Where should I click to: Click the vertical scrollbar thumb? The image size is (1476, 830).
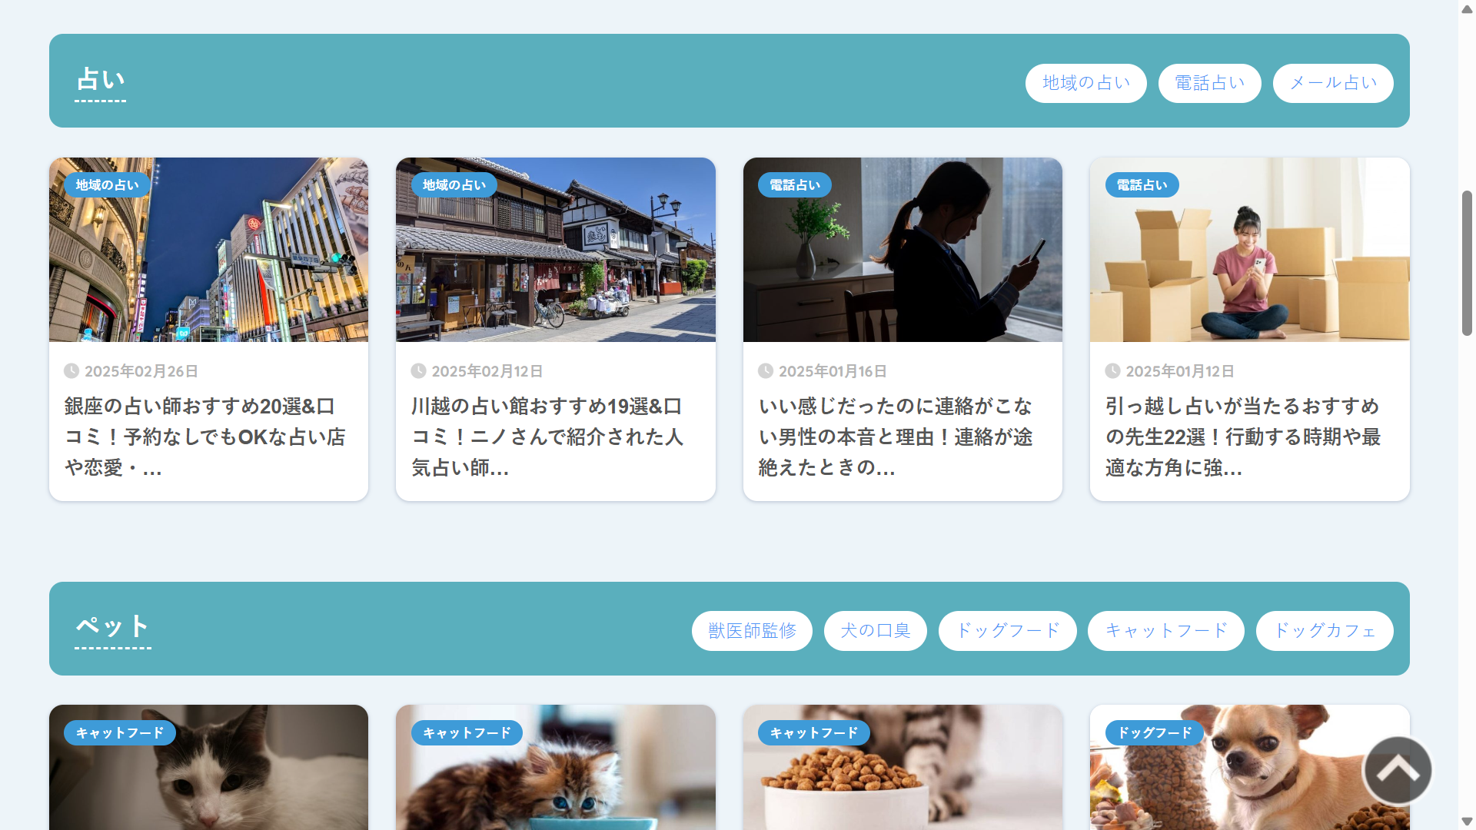coord(1467,263)
